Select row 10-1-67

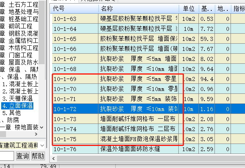tap(149, 59)
